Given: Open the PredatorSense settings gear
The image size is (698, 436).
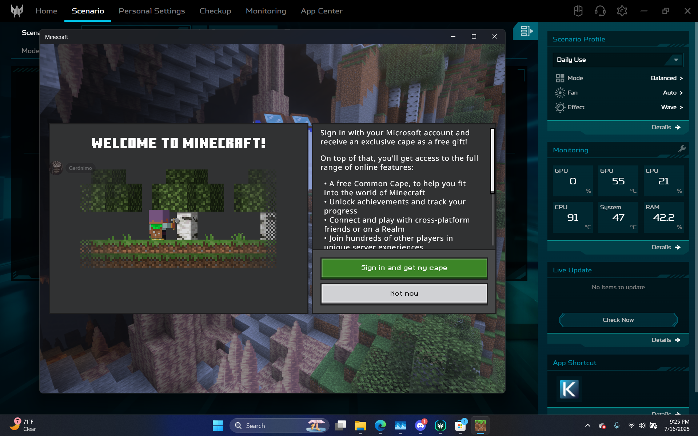Looking at the screenshot, I should point(622,11).
